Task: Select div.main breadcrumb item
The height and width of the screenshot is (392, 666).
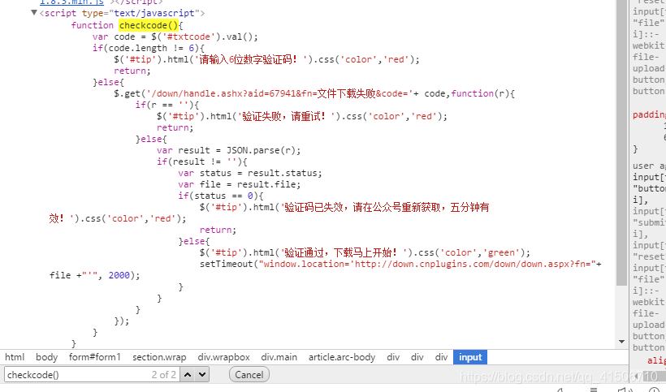Action: pyautogui.click(x=279, y=357)
